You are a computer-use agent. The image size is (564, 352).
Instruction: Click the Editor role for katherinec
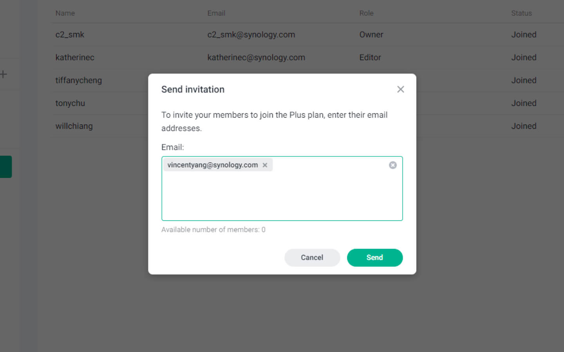pyautogui.click(x=370, y=57)
